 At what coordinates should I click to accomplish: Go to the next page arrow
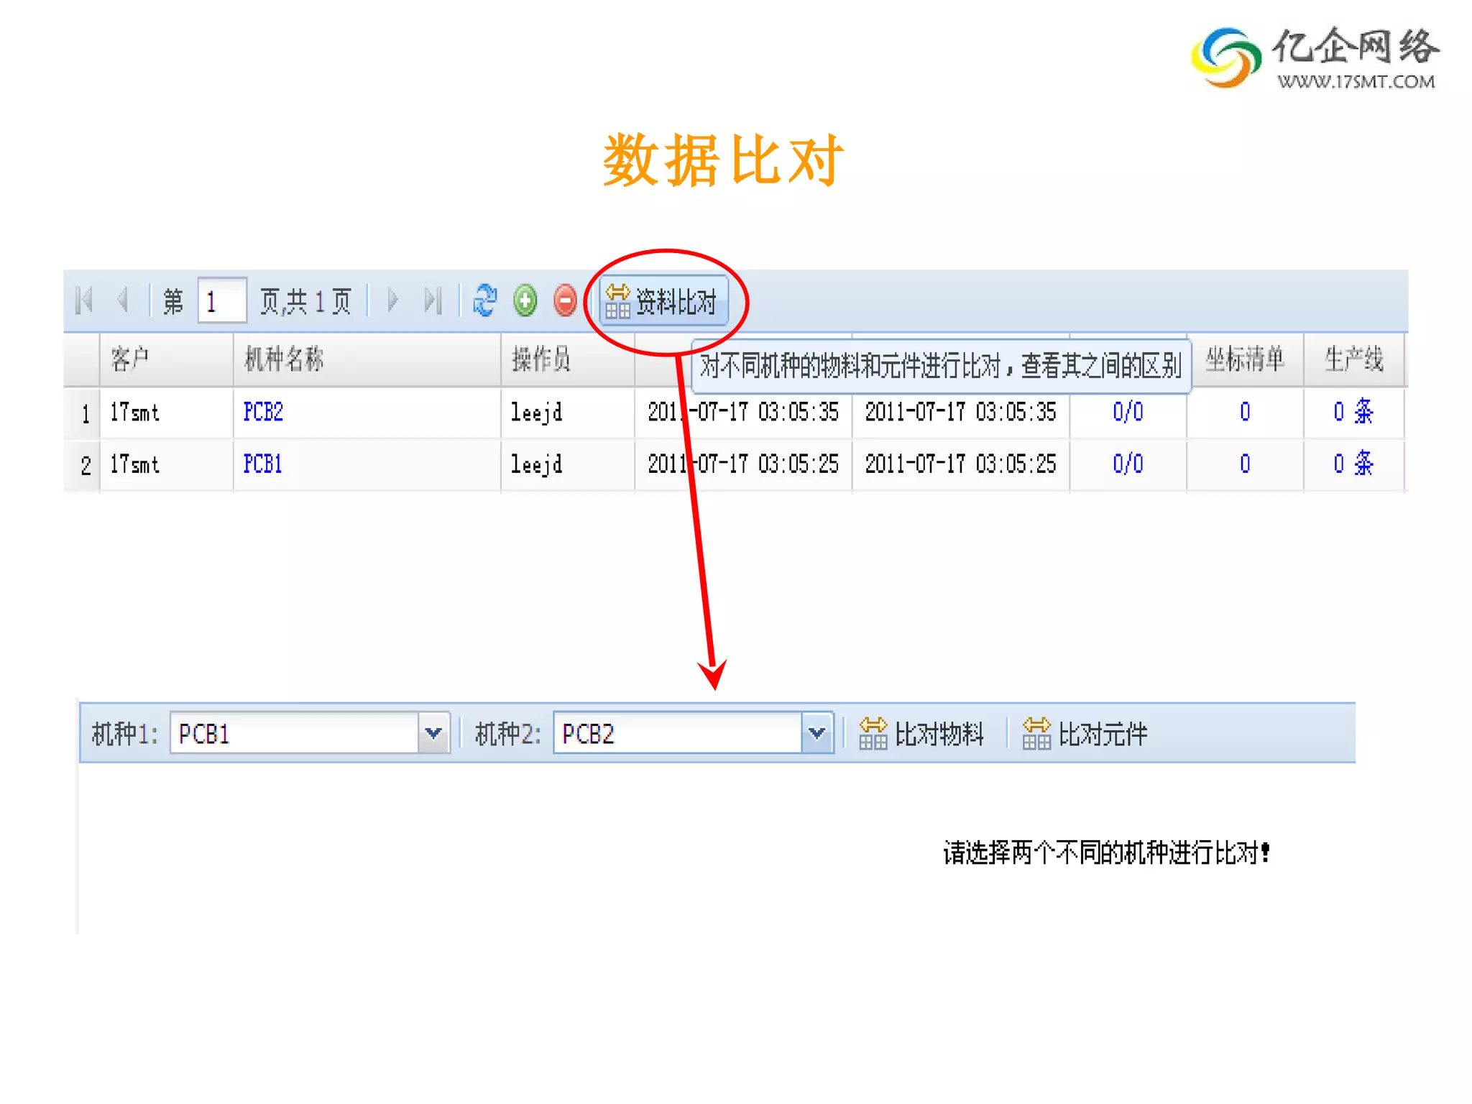click(392, 300)
